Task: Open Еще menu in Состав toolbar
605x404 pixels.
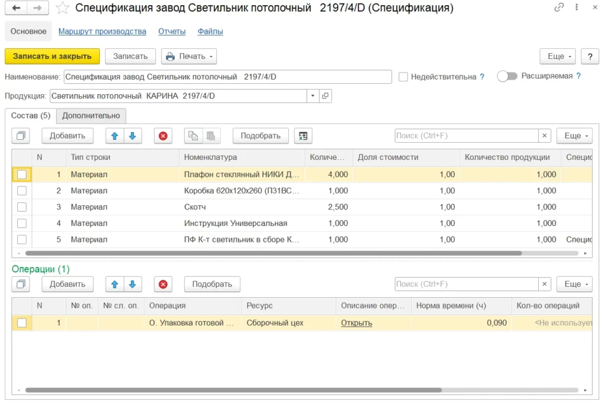Action: pyautogui.click(x=574, y=136)
